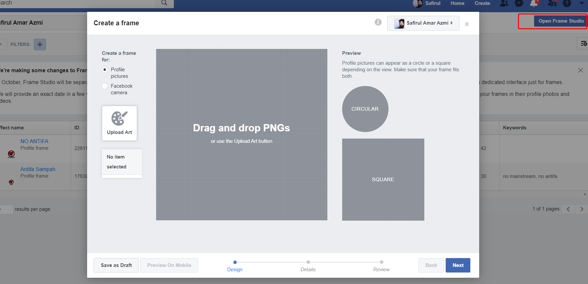The image size is (588, 284).
Task: Select Profile pictures radio option
Action: (105, 70)
